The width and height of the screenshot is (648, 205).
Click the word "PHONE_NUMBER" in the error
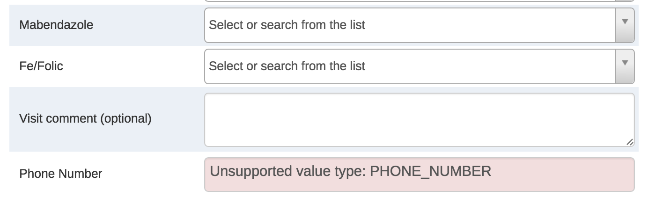tap(430, 171)
